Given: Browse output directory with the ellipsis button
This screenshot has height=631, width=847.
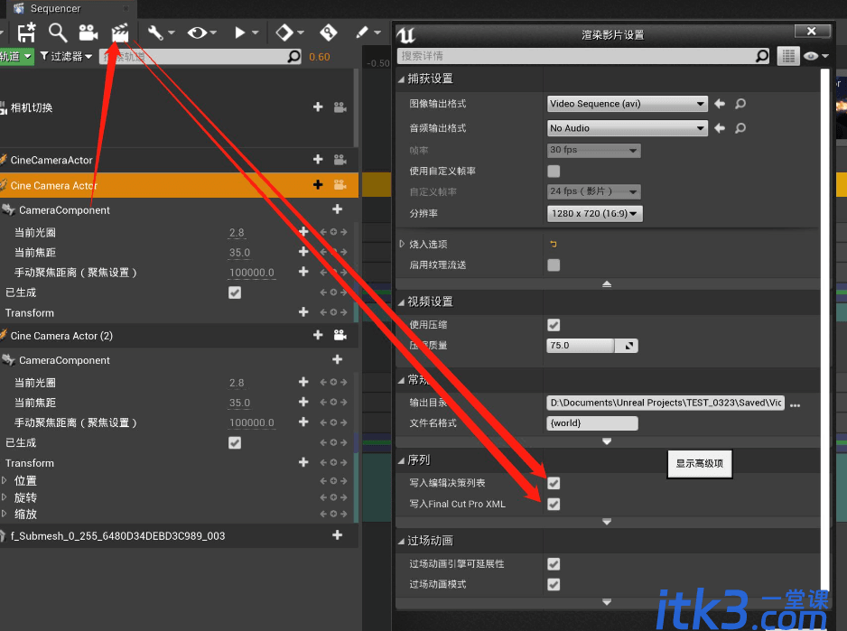Looking at the screenshot, I should [796, 405].
